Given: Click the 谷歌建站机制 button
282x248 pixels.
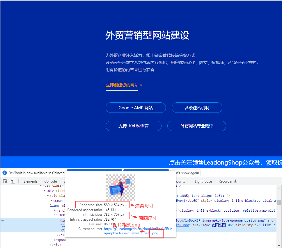Looking at the screenshot, I should click(197, 108).
